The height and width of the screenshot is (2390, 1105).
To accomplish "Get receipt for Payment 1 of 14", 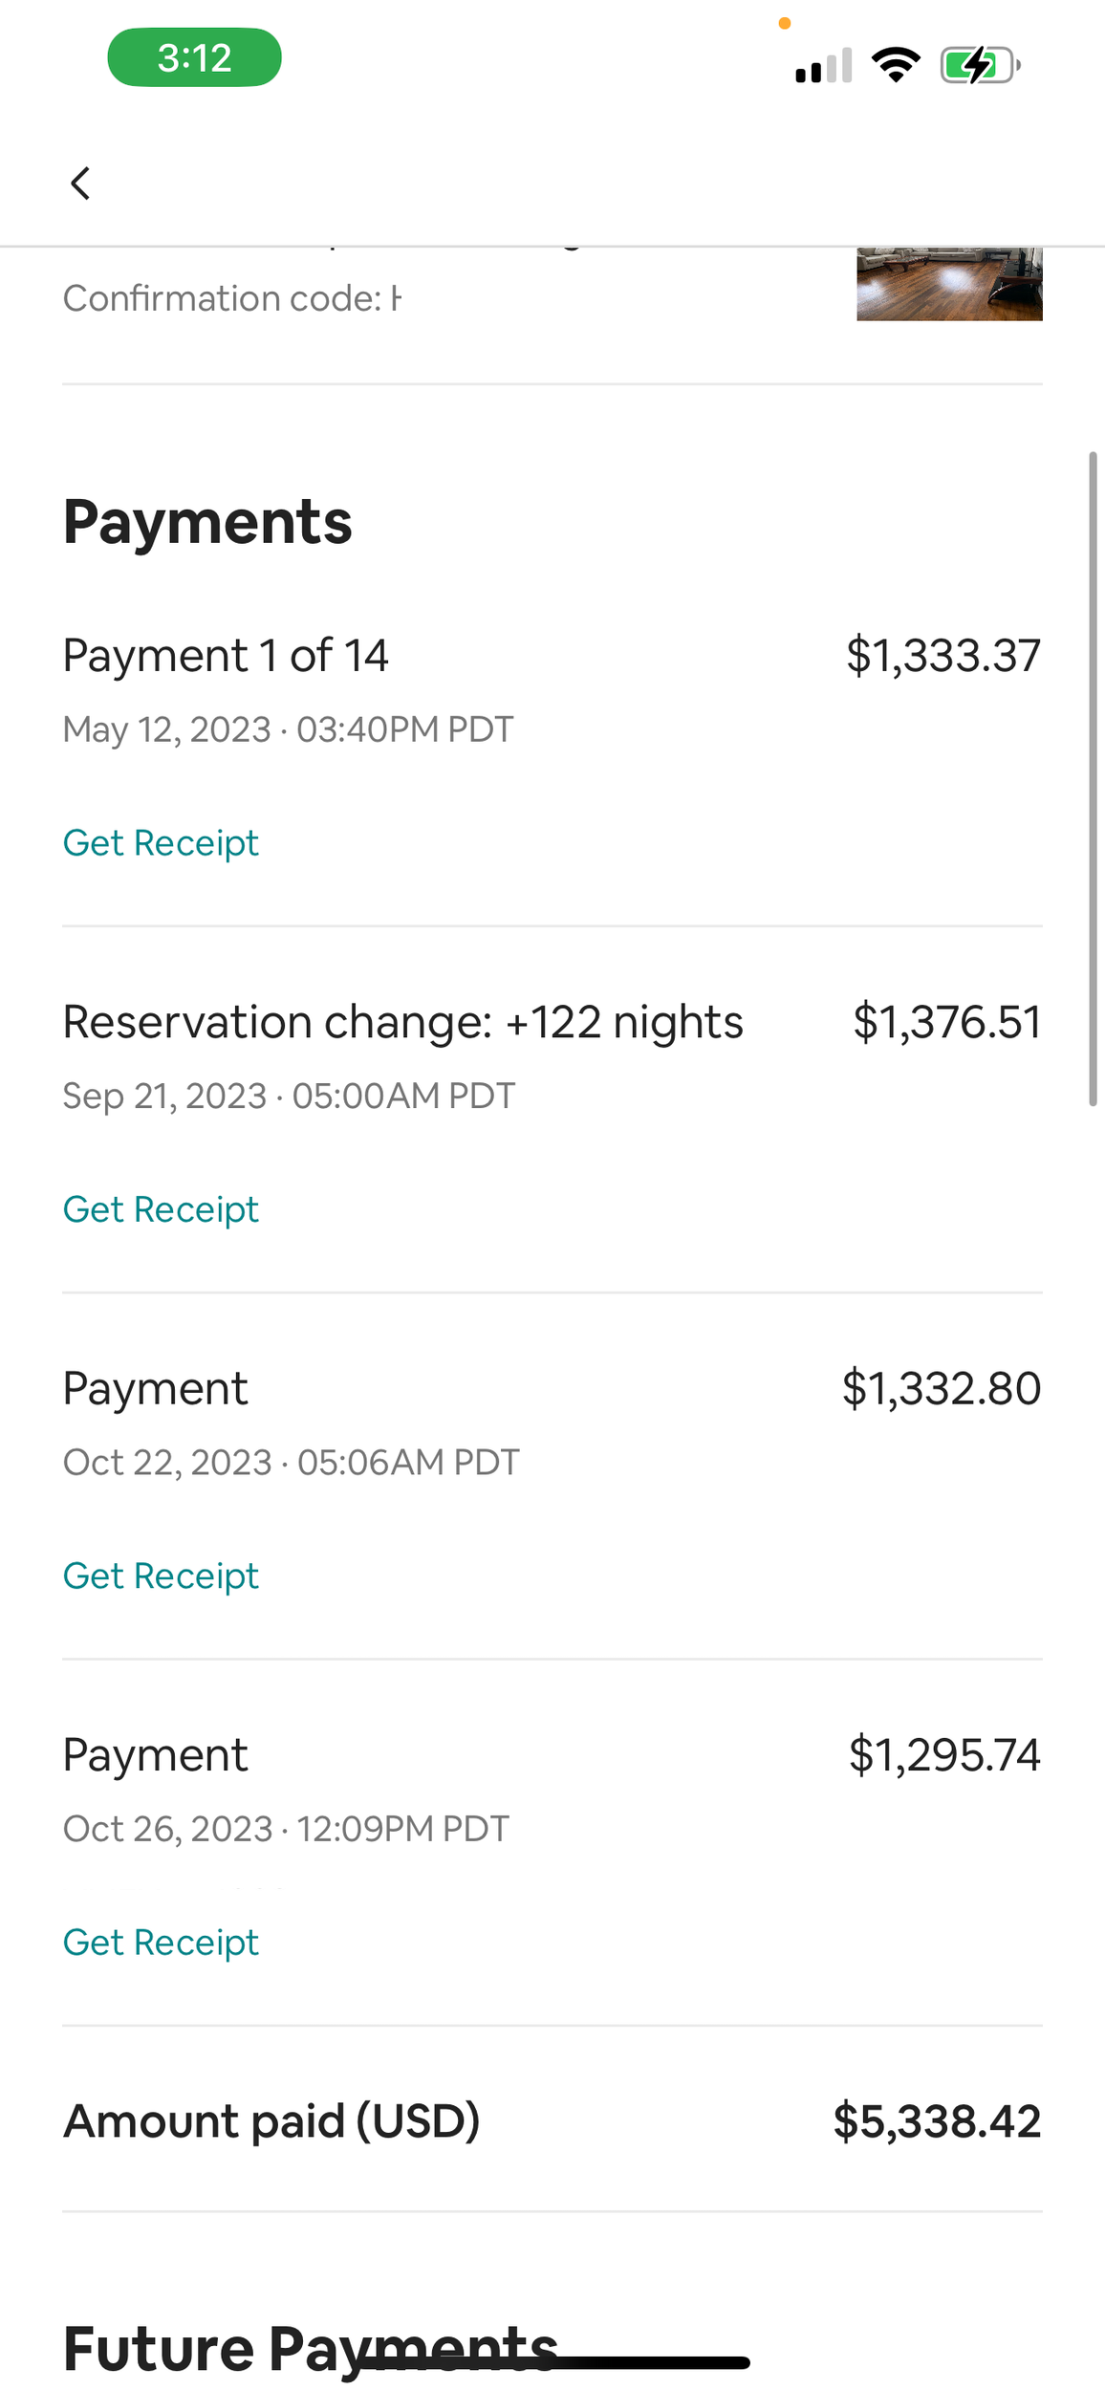I will tap(161, 843).
